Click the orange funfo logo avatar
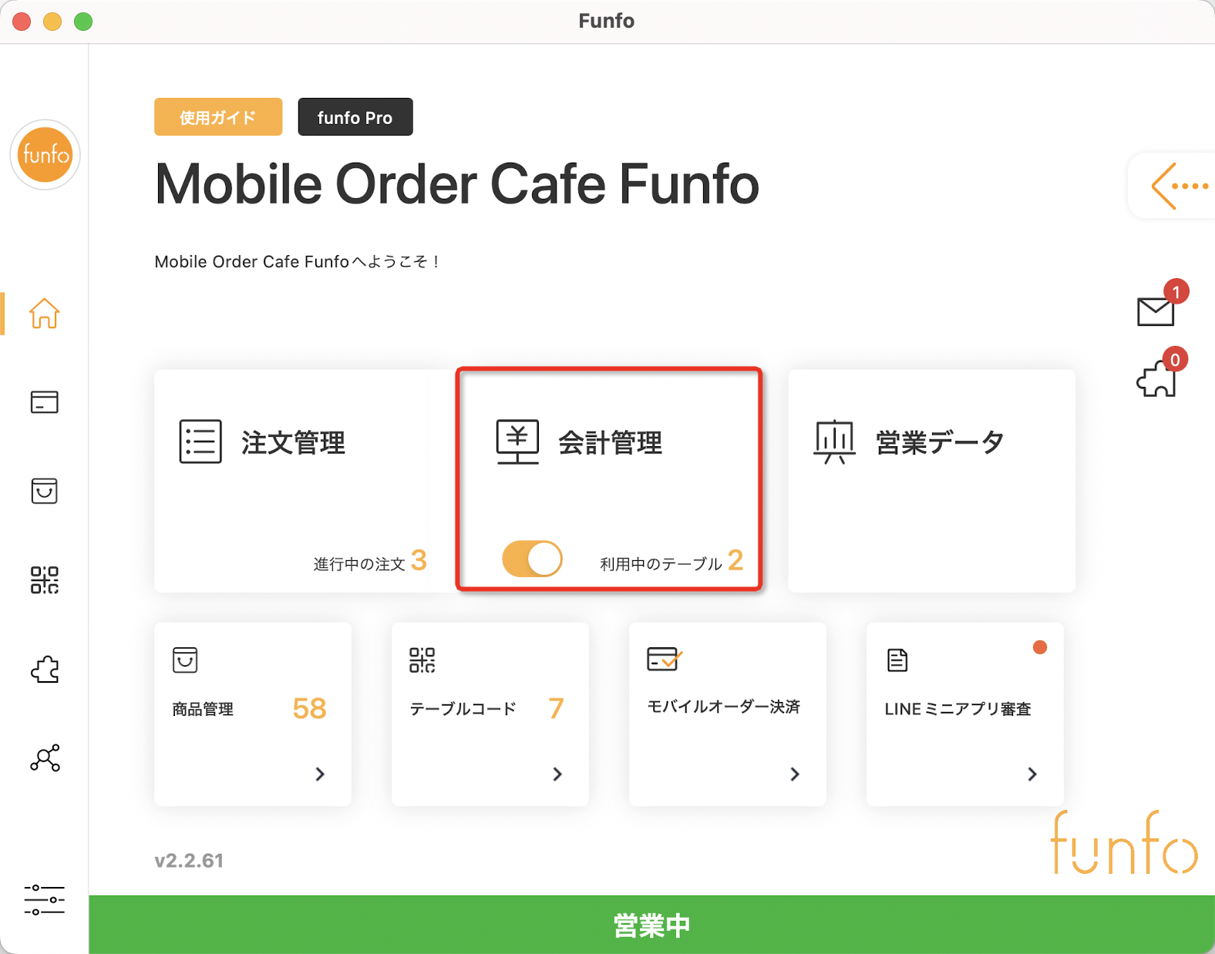The image size is (1215, 954). [x=45, y=155]
